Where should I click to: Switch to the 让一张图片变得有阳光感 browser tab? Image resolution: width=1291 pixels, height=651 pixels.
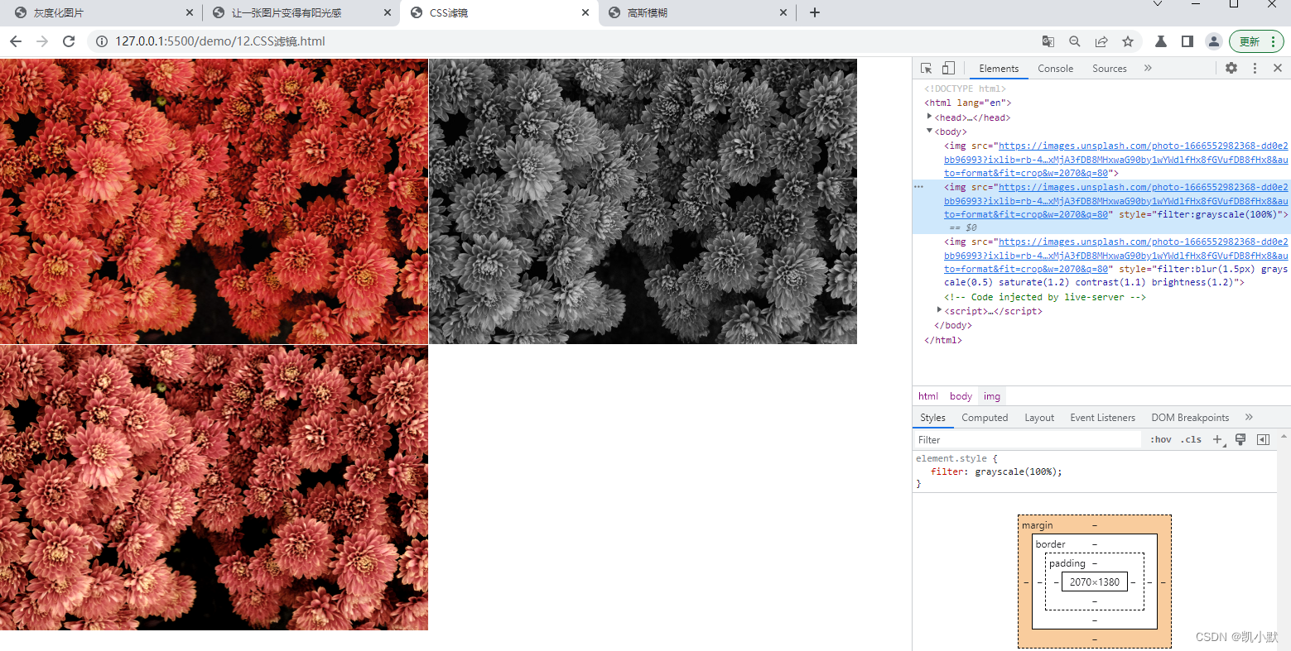301,12
